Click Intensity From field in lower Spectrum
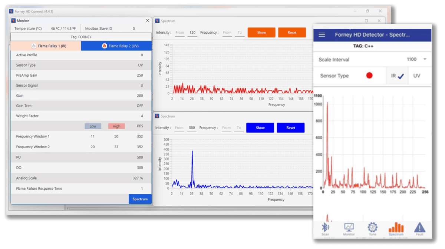This screenshot has height=249, width=445. [x=179, y=128]
